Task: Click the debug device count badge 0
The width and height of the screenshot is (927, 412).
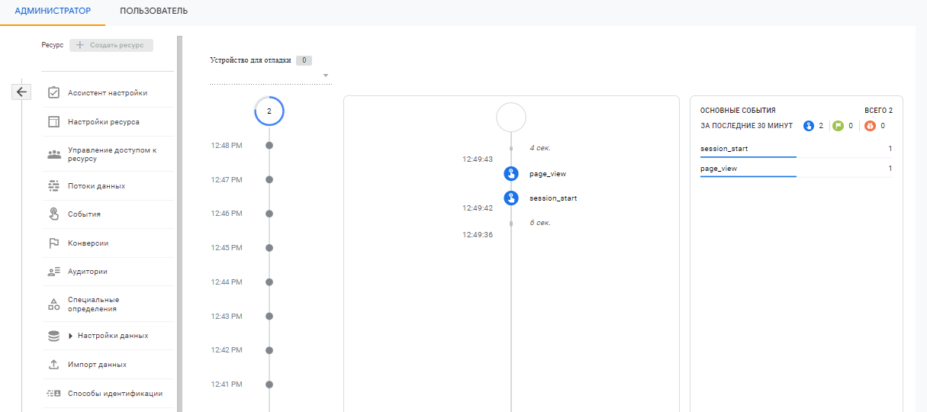Action: (304, 60)
